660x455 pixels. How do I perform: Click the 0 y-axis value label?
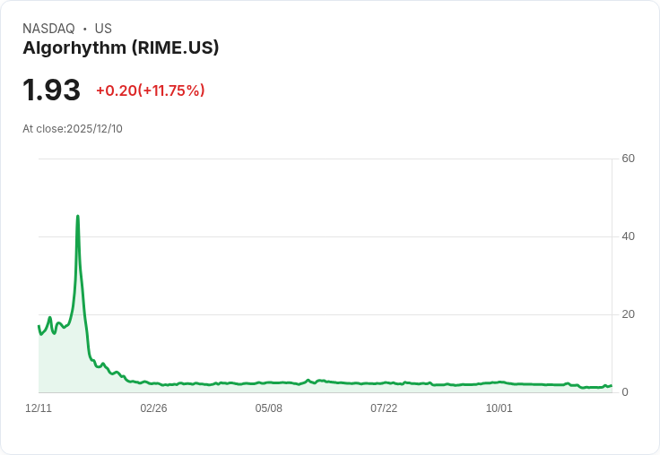pyautogui.click(x=625, y=392)
